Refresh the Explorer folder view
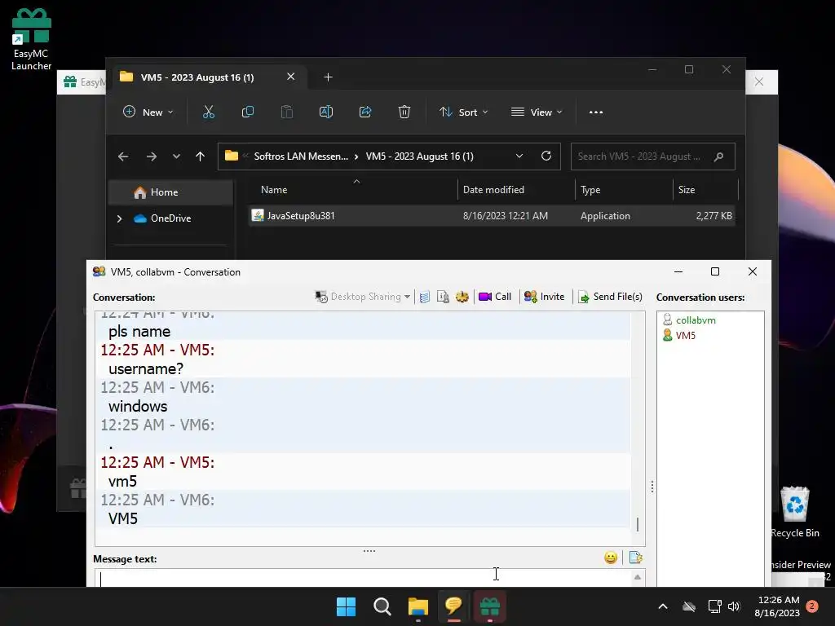The height and width of the screenshot is (626, 835). click(x=546, y=156)
